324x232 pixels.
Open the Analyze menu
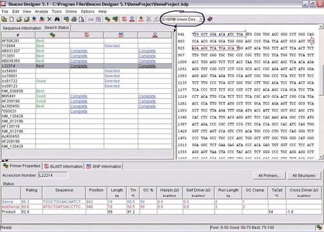point(41,12)
